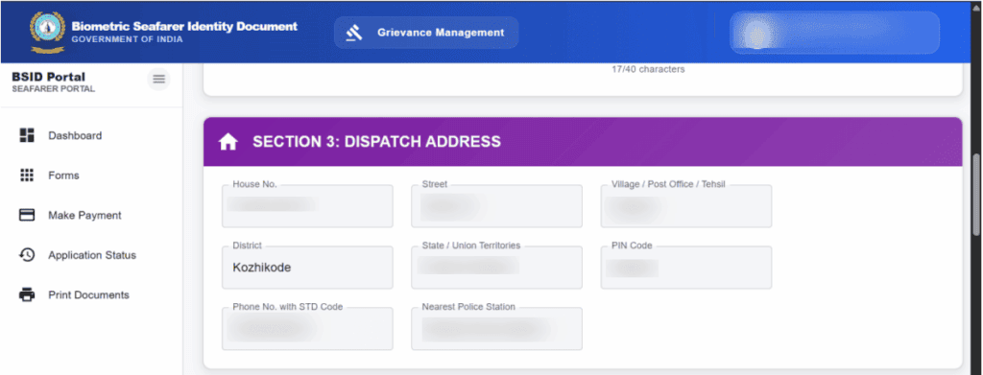This screenshot has height=375, width=983.
Task: Click the District field showing Kozhikode
Action: [x=307, y=268]
